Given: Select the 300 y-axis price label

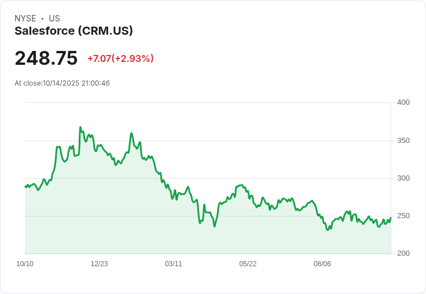Looking at the screenshot, I should click(403, 178).
